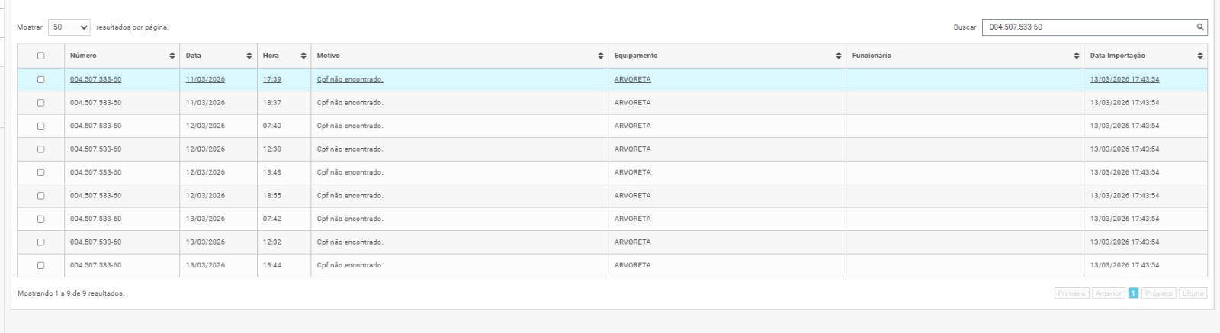The image size is (1220, 333).
Task: Jump to Último page
Action: tap(1193, 293)
